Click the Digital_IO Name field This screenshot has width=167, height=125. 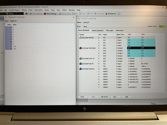coord(13,21)
